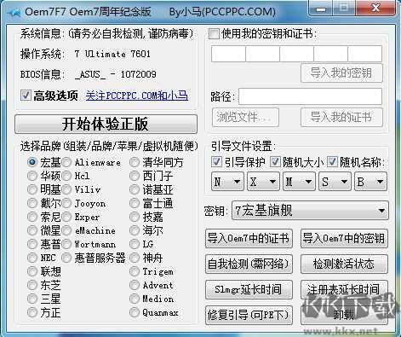Click the Oem7F7 title bar app icon
Image resolution: width=401 pixels, height=337 pixels.
(14, 12)
